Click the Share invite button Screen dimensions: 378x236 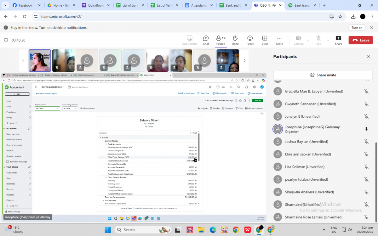323,75
